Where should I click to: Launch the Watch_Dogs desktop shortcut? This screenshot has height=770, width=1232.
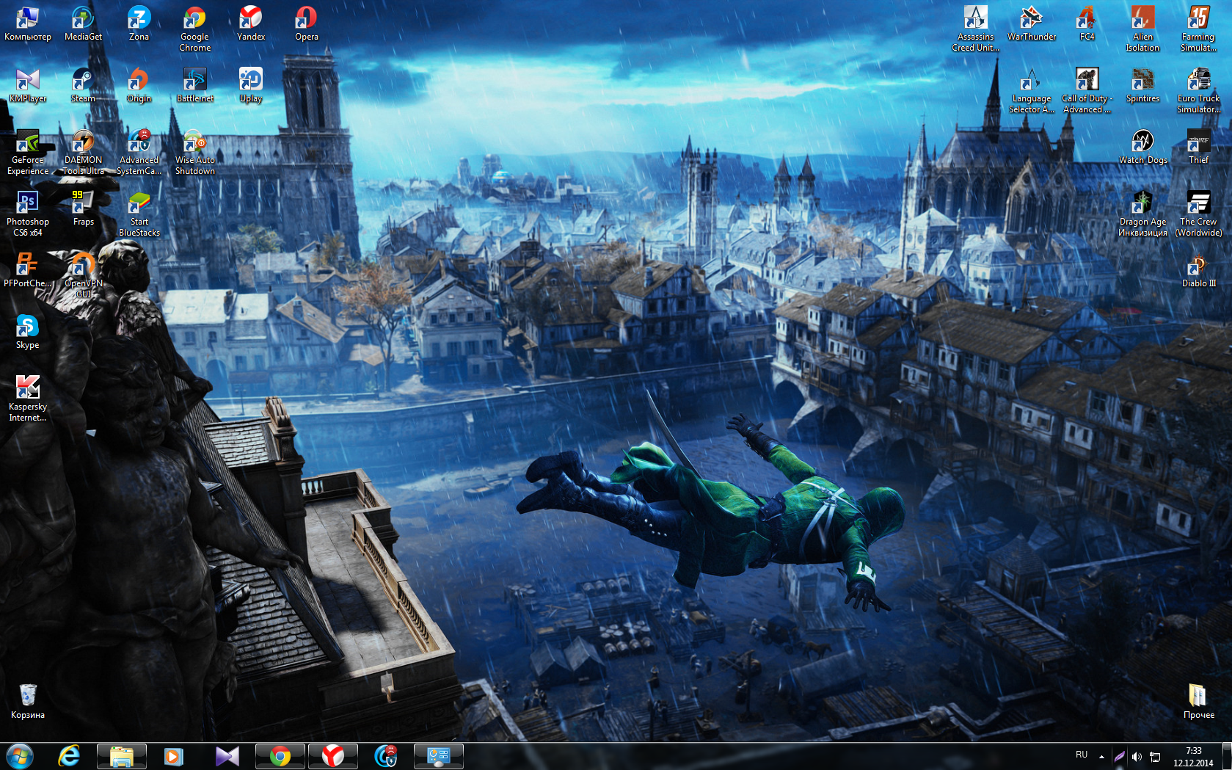1142,147
